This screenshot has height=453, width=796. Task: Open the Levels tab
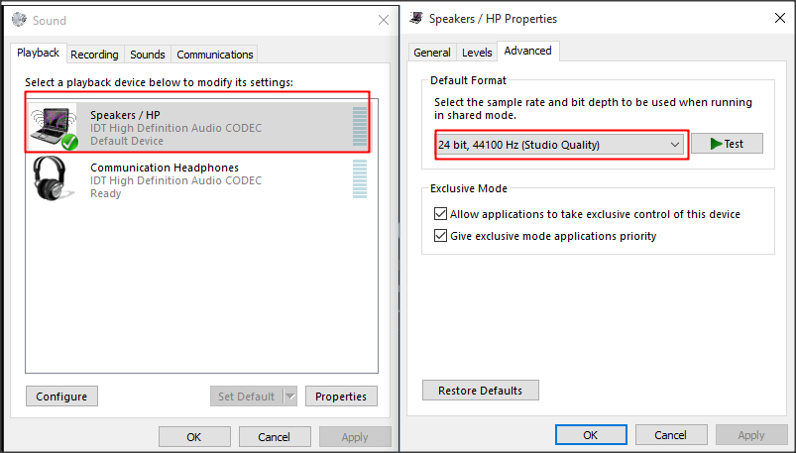477,53
